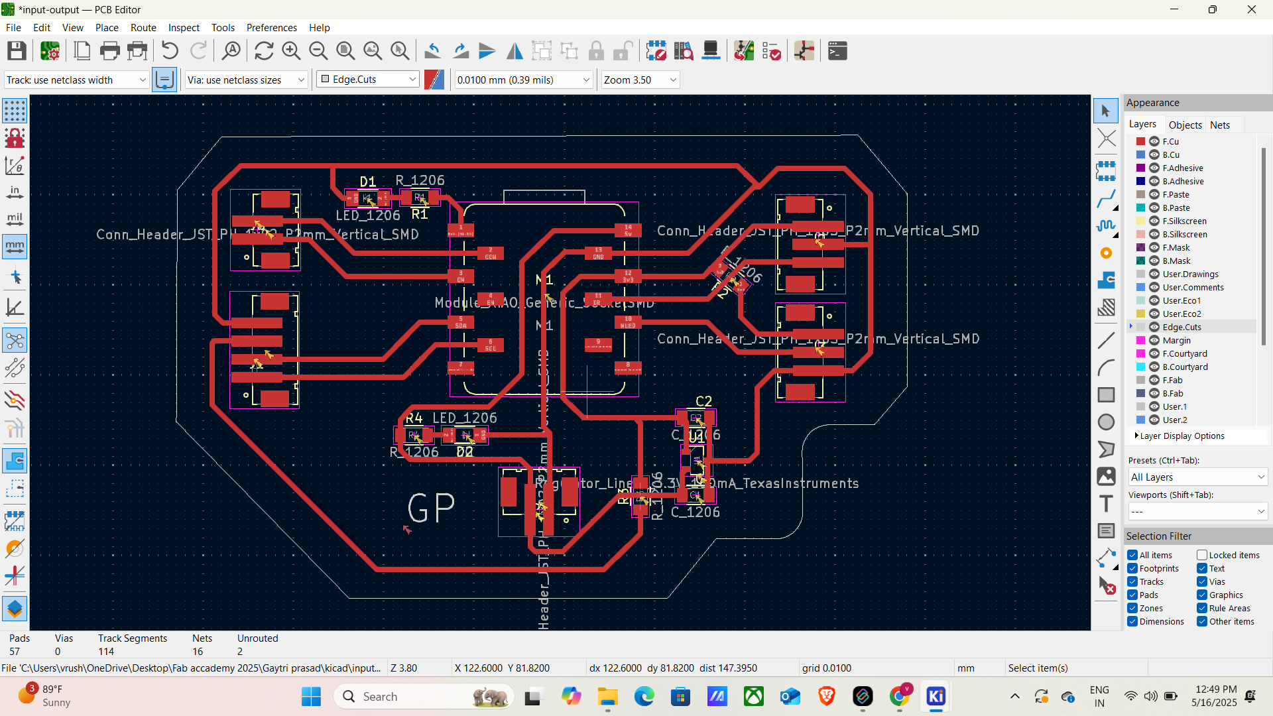Open the Viewports dropdown
This screenshot has height=716, width=1273.
coord(1197,511)
